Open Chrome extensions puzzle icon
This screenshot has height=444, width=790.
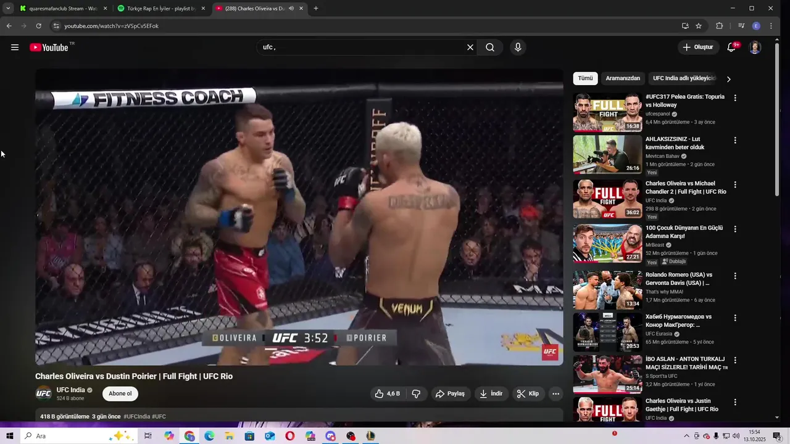click(719, 26)
